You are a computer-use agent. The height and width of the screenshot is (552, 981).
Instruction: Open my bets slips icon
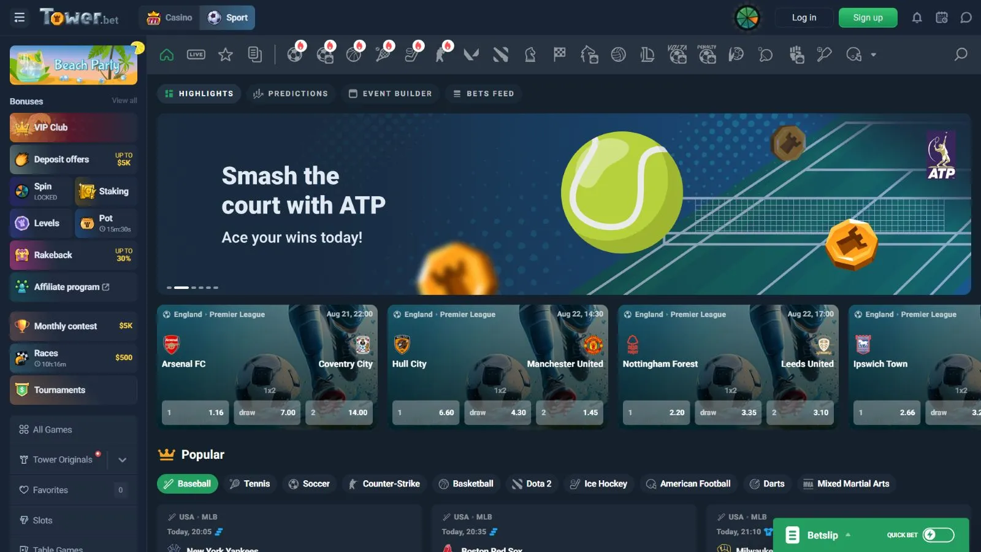click(255, 55)
